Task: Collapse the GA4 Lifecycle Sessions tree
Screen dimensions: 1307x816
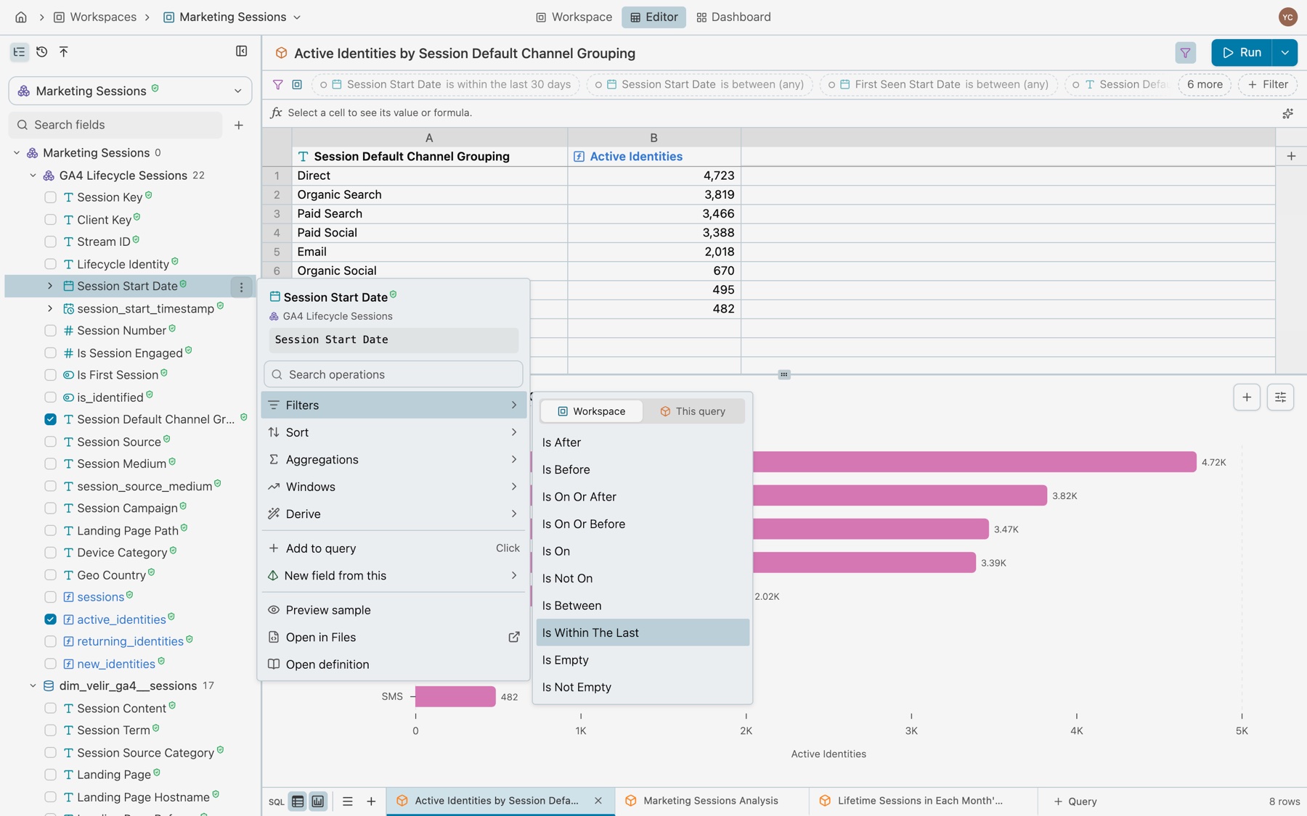Action: coord(33,176)
